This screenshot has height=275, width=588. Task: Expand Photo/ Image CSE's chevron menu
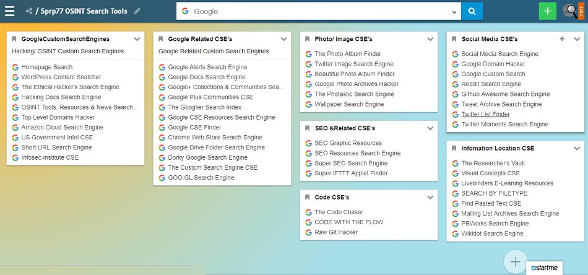(x=430, y=39)
